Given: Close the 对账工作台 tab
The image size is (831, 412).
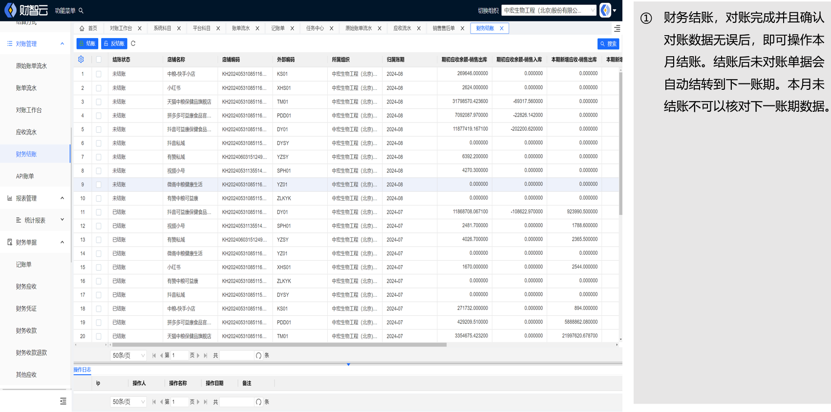Looking at the screenshot, I should [140, 28].
